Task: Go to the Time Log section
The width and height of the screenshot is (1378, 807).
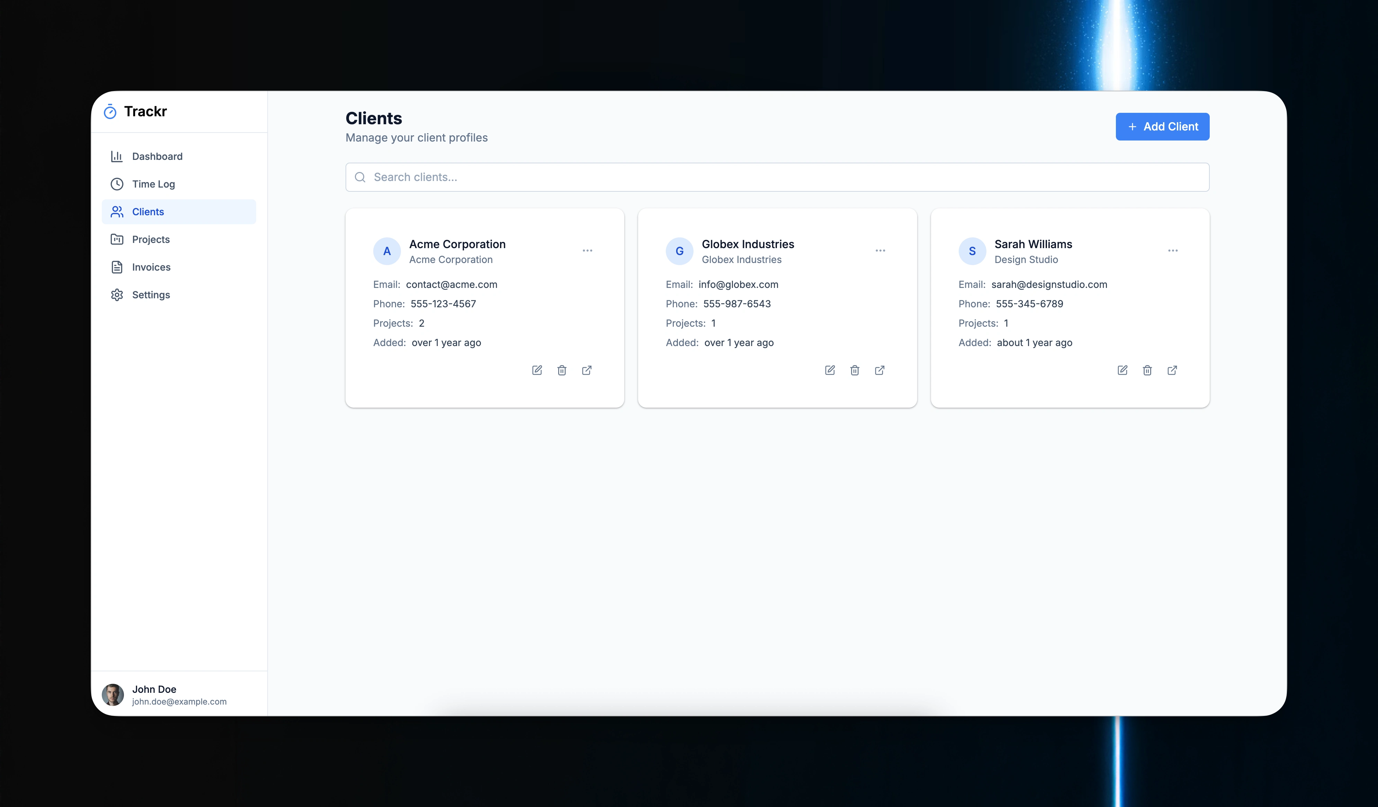Action: pyautogui.click(x=179, y=184)
